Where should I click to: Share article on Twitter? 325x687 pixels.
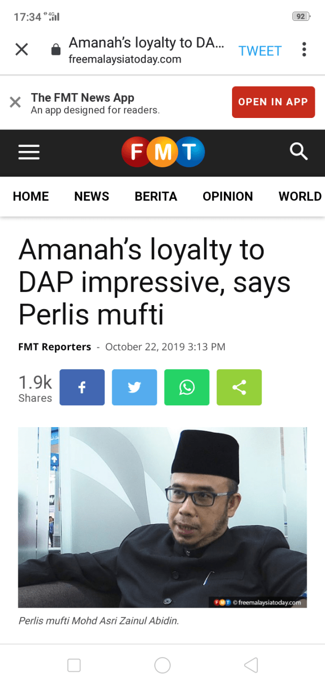pyautogui.click(x=134, y=387)
